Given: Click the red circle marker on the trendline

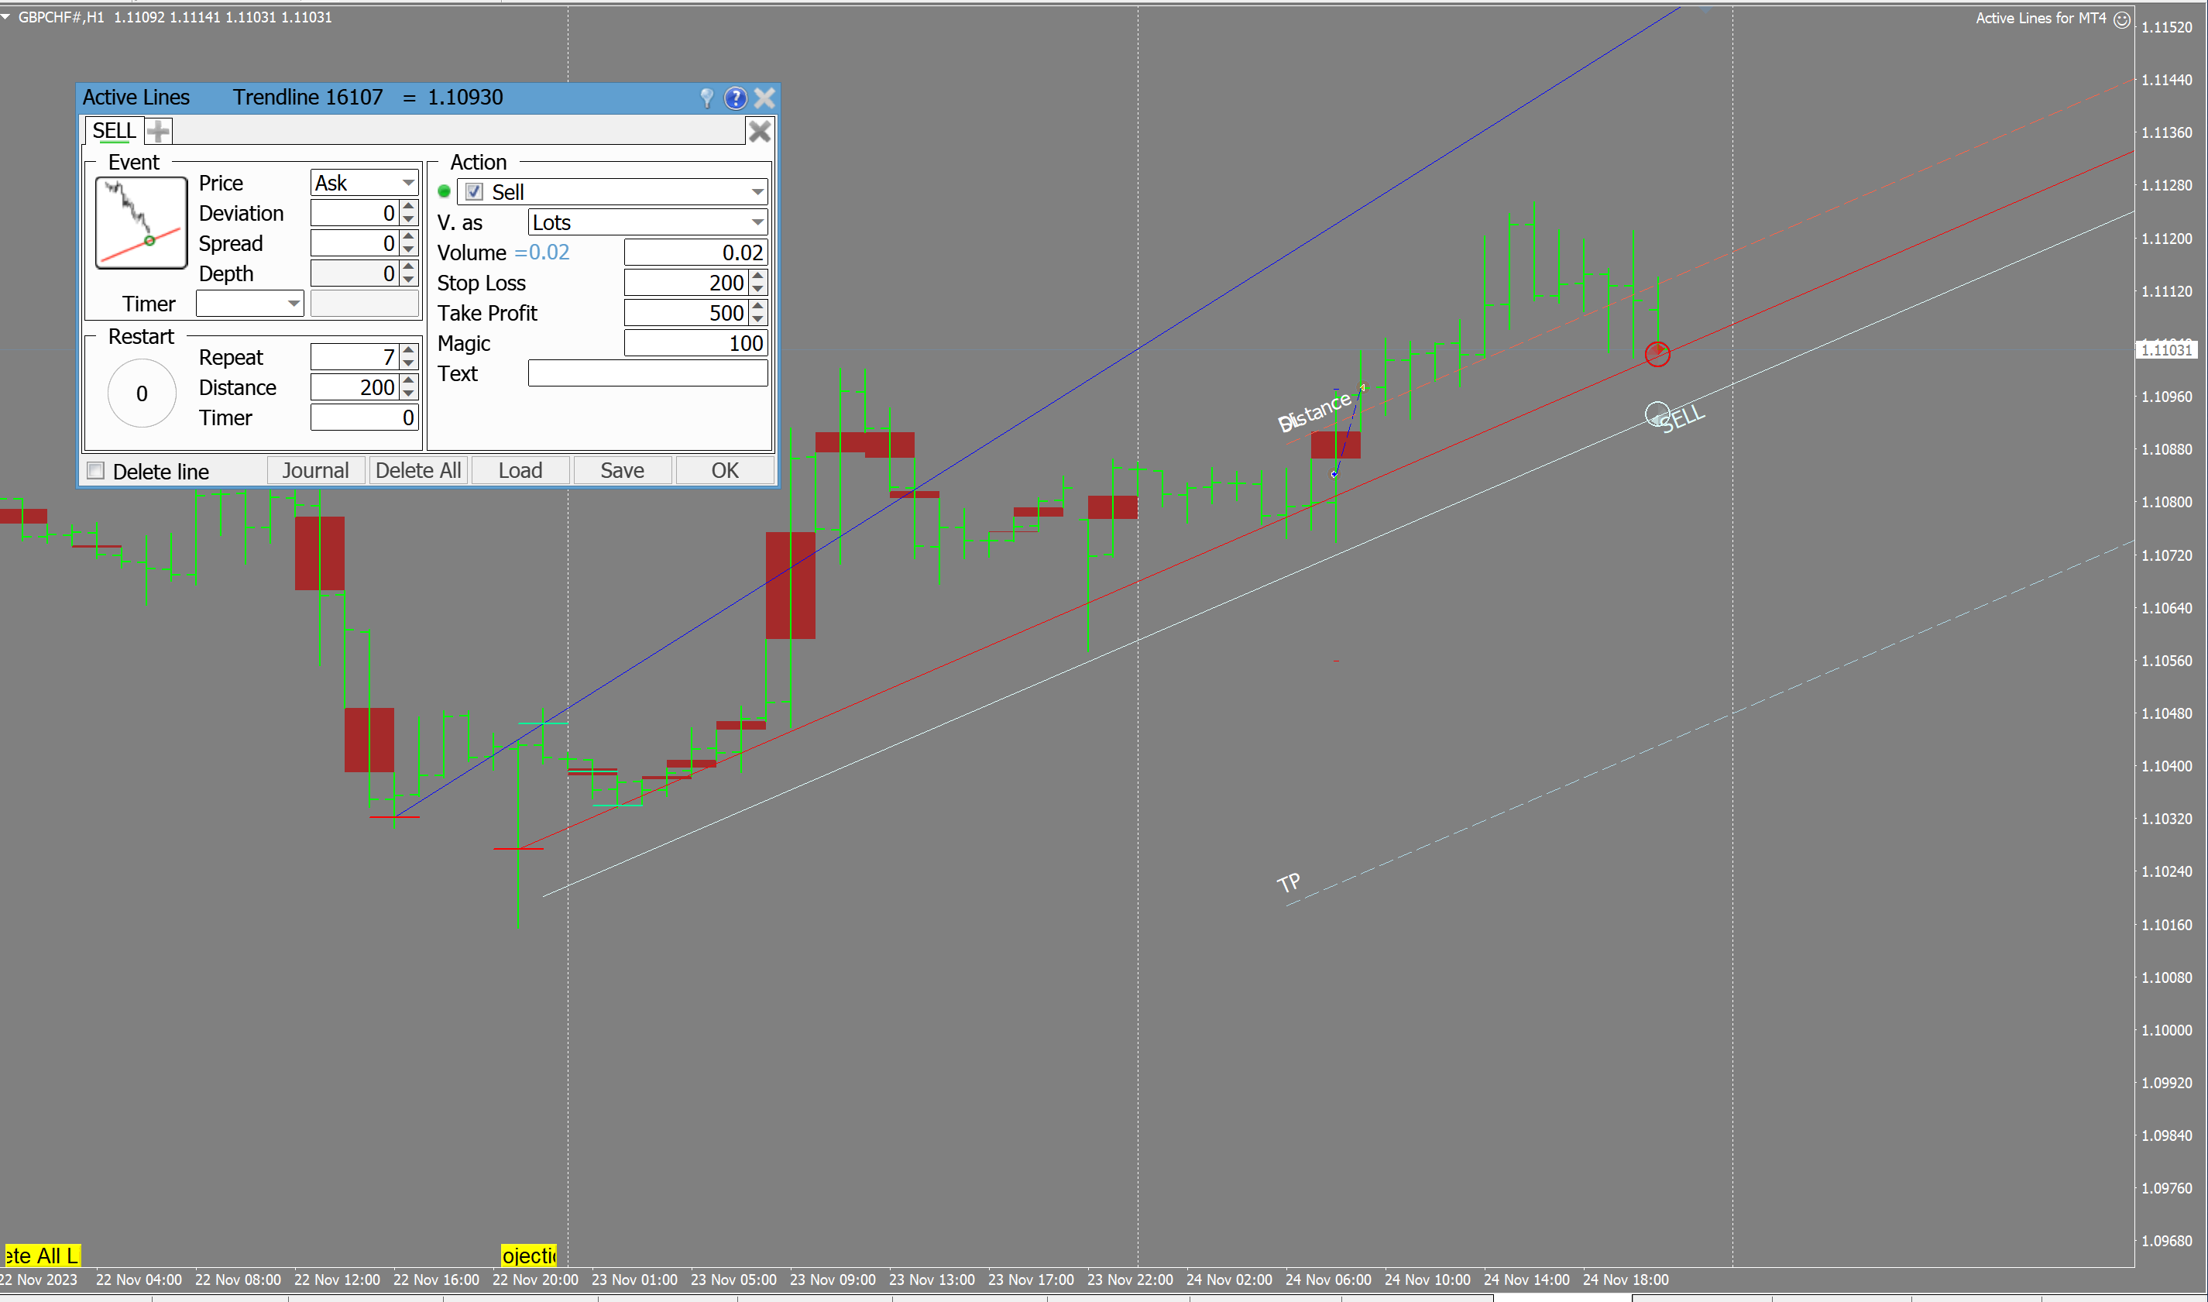Looking at the screenshot, I should [x=1657, y=353].
